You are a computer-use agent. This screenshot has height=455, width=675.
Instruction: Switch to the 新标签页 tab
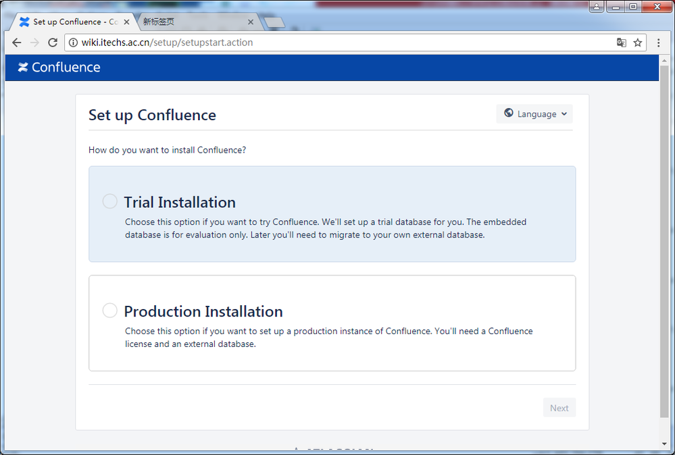[x=199, y=22]
